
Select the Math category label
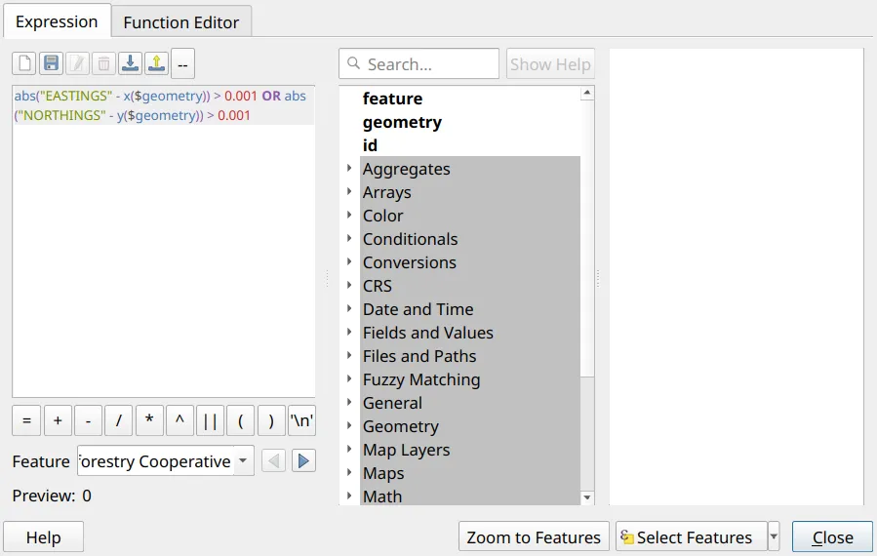point(382,496)
